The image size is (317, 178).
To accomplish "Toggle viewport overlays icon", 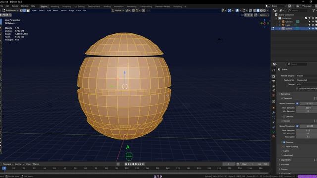I will (x=237, y=10).
